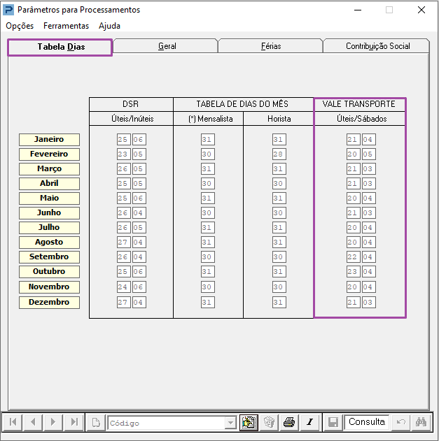Screen dimensions: 439x441
Task: Select Setembro Vale Transporte úteis field 22
Action: coord(354,256)
